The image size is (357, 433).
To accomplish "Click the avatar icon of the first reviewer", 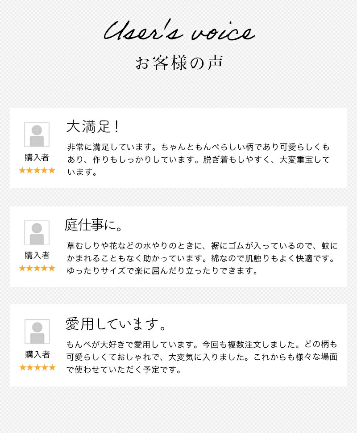I will [37, 135].
